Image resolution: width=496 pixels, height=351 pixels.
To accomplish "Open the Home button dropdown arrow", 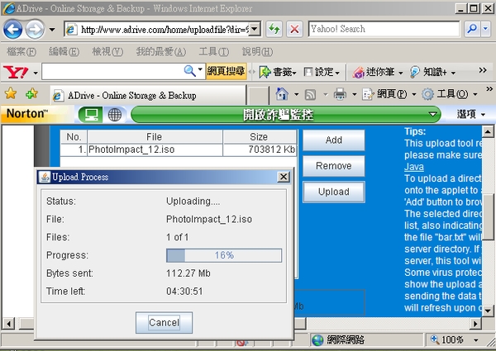I will point(297,94).
